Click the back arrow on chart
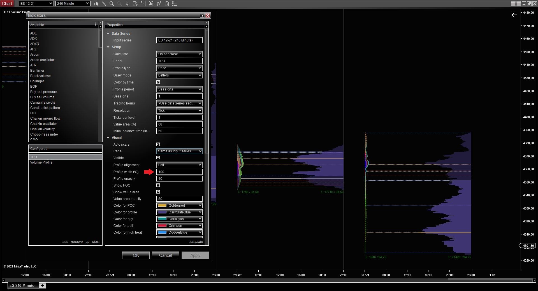The image size is (538, 291). click(514, 15)
